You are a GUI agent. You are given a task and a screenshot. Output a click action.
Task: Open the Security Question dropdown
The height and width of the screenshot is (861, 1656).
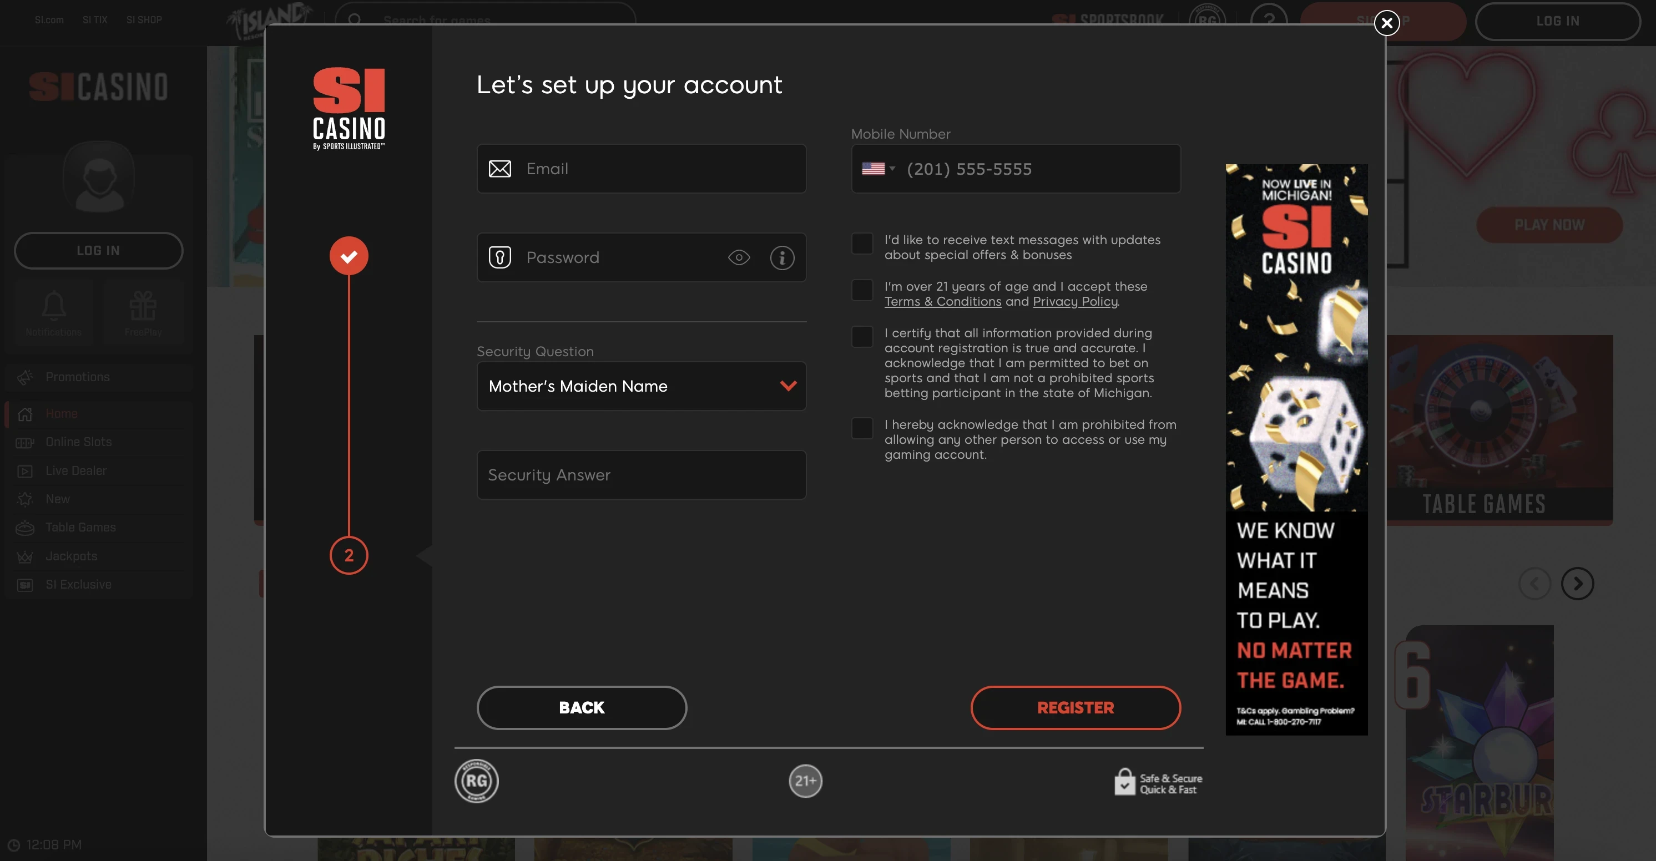(x=641, y=386)
